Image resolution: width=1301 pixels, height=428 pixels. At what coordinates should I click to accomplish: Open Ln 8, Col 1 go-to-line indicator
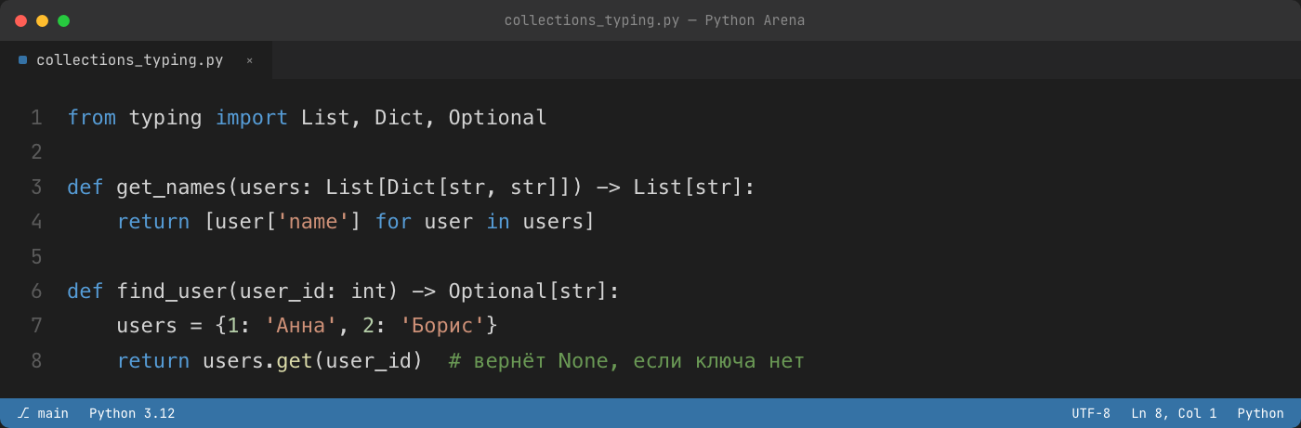click(x=1174, y=413)
